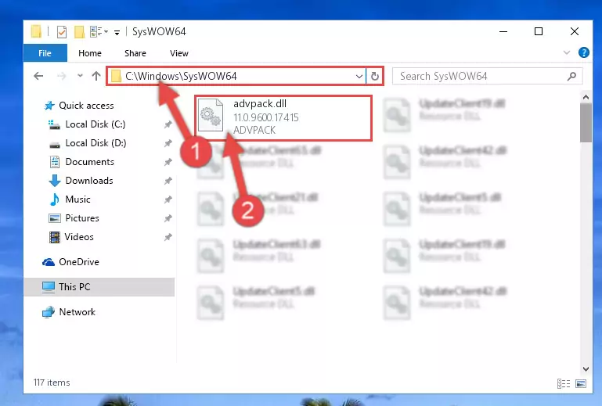Click the file list scroll up arrow

pos(586,98)
